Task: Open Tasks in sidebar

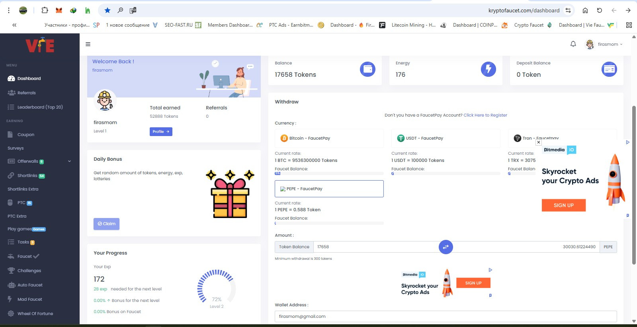Action: [23, 242]
